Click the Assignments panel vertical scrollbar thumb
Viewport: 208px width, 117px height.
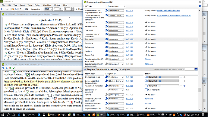[x=200, y=90]
